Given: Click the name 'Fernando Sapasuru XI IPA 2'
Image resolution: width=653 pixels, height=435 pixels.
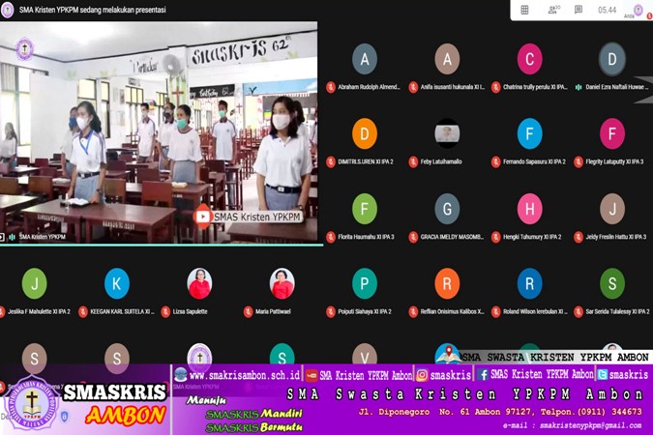Looking at the screenshot, I should tap(534, 161).
